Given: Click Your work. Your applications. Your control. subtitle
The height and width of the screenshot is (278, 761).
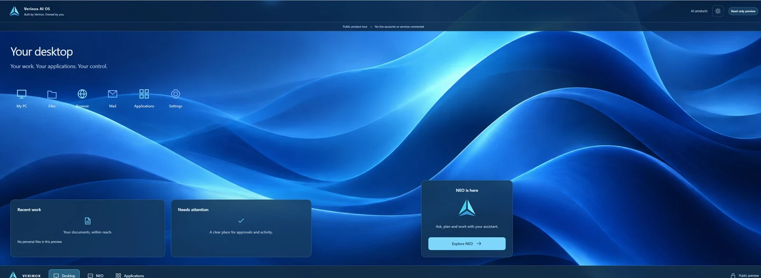Looking at the screenshot, I should coord(59,67).
